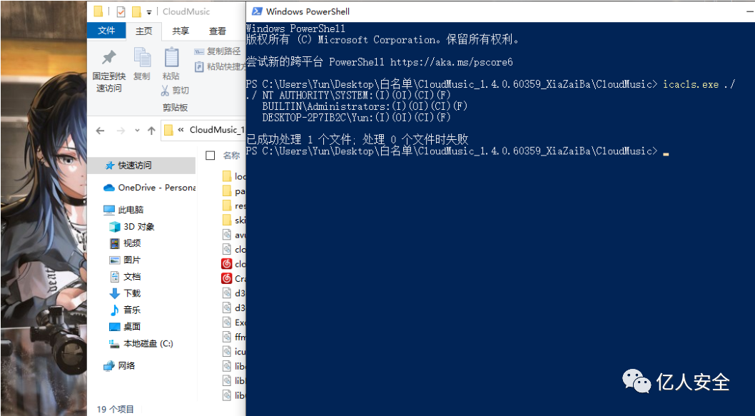Screen dimensions: 755x416
Task: Open the Customize Quick Access Toolbar dropdown arrow
Action: pos(149,12)
